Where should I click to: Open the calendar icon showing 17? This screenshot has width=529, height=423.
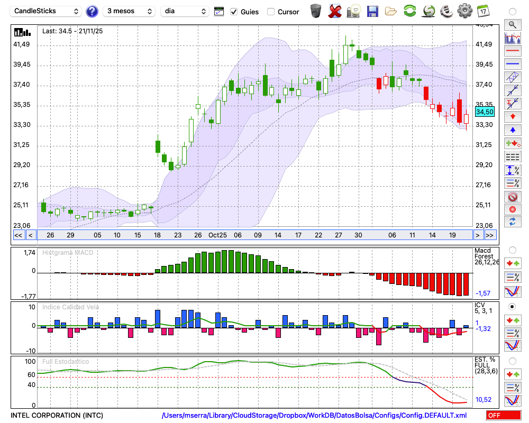pyautogui.click(x=483, y=11)
